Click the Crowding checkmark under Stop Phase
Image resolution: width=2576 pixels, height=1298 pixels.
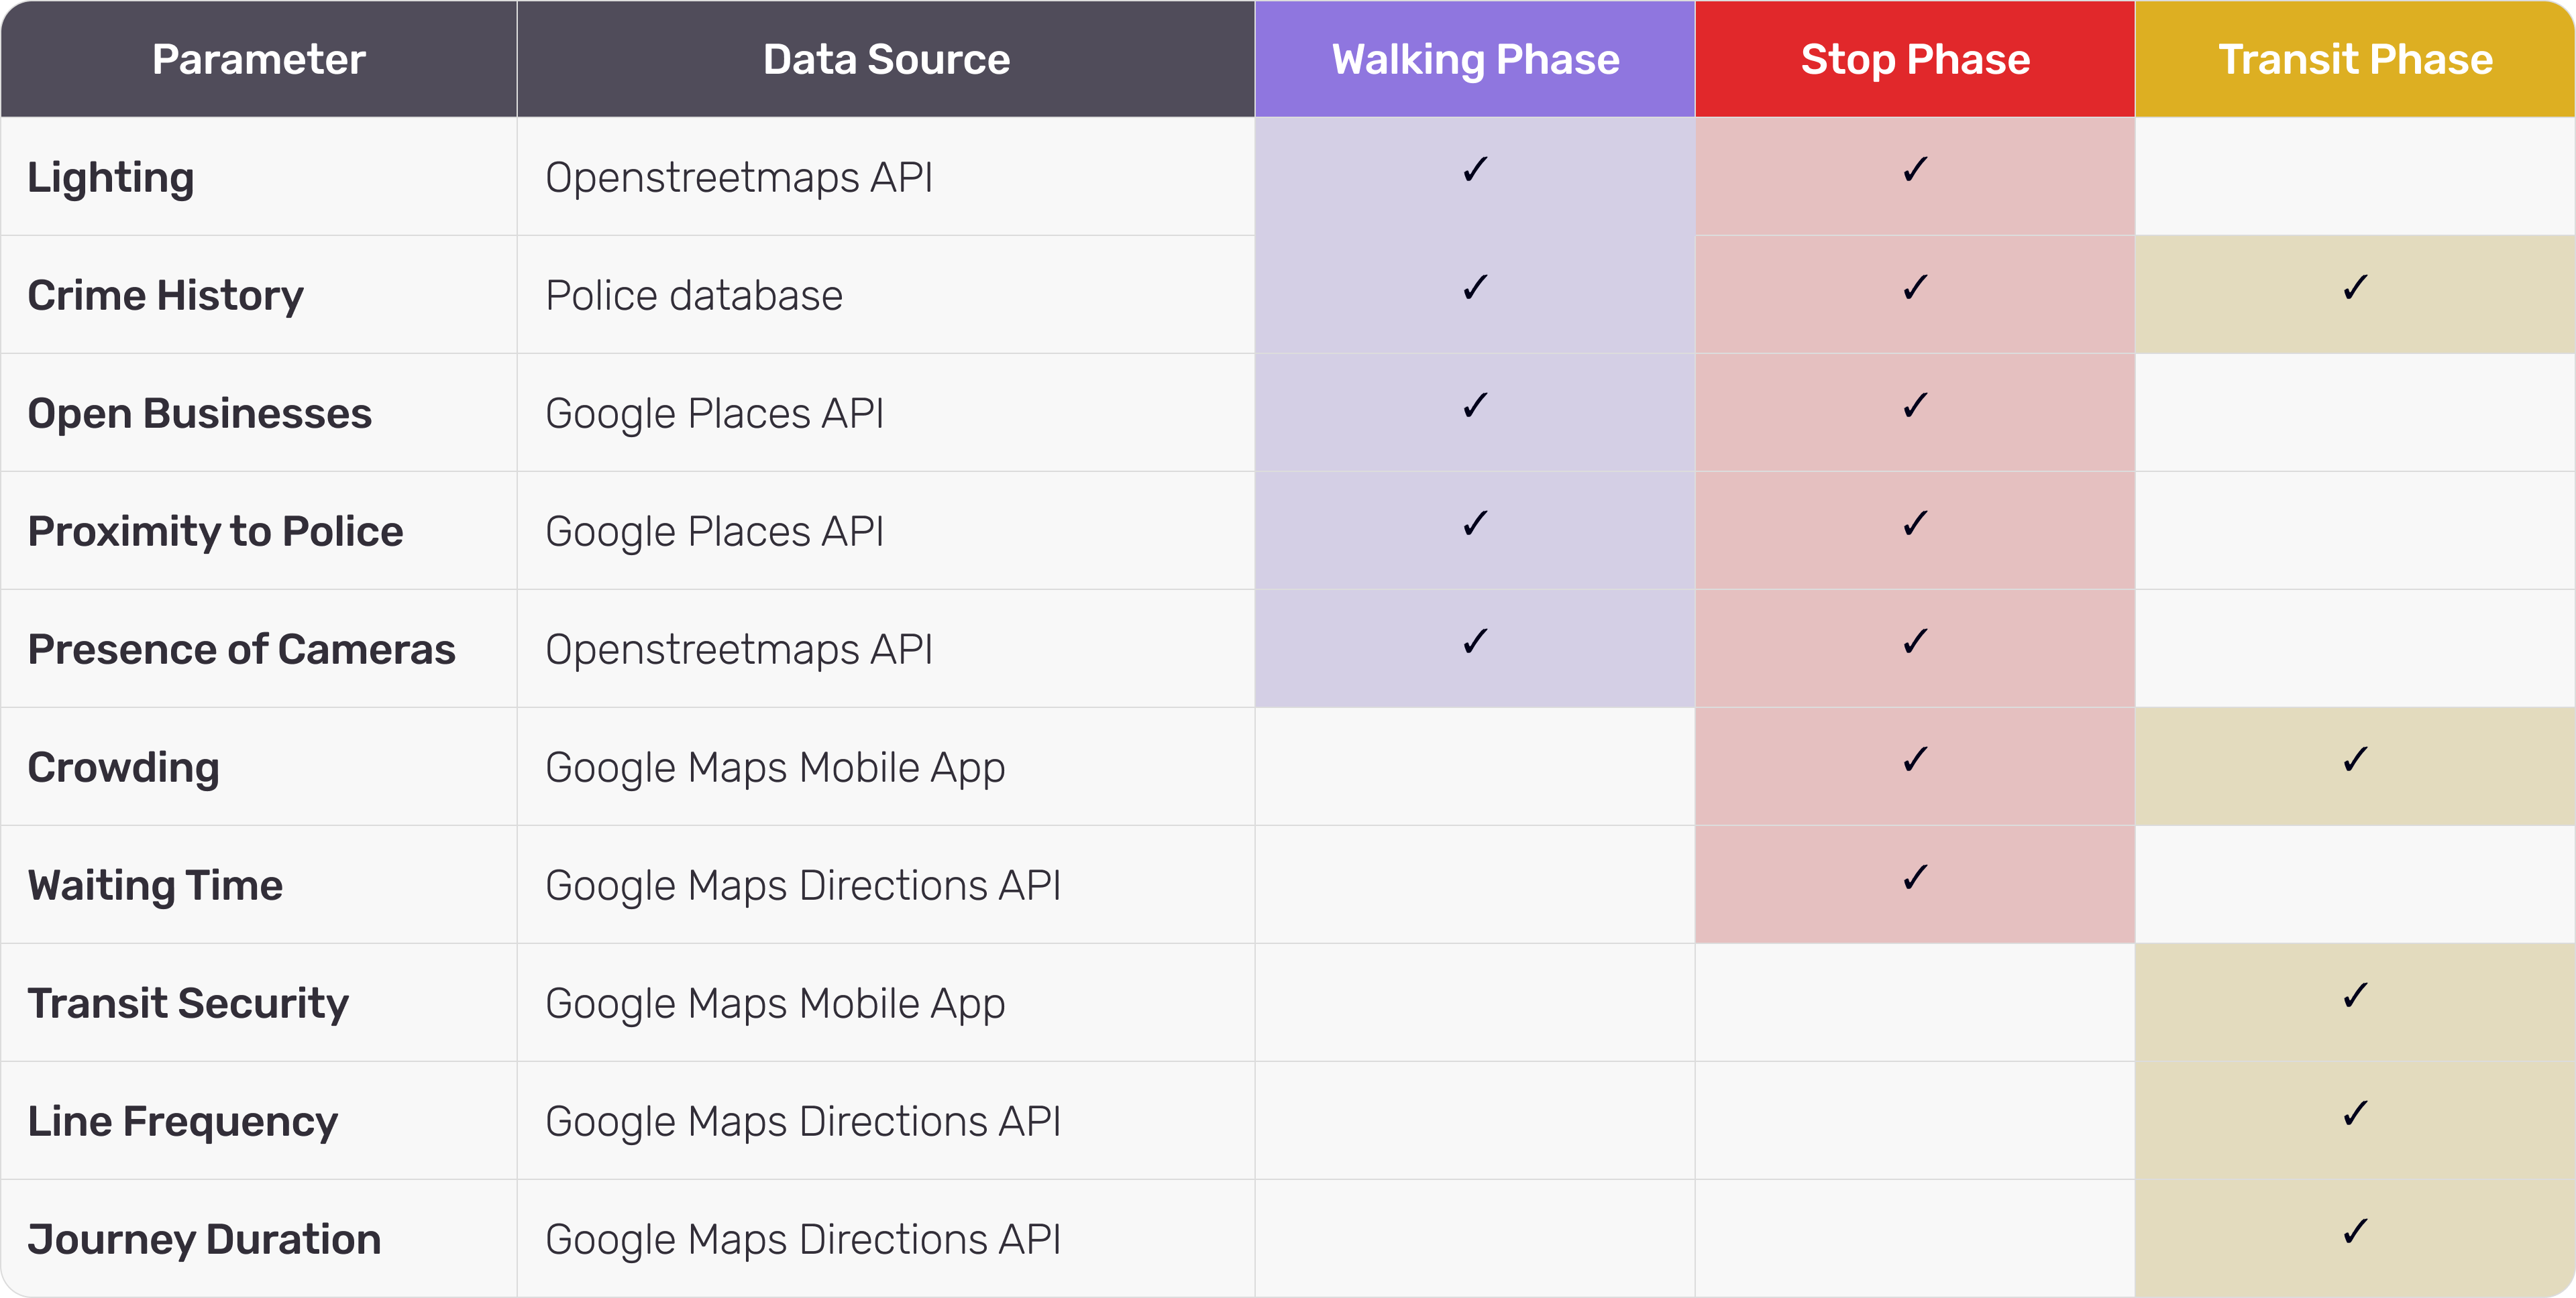point(1915,760)
